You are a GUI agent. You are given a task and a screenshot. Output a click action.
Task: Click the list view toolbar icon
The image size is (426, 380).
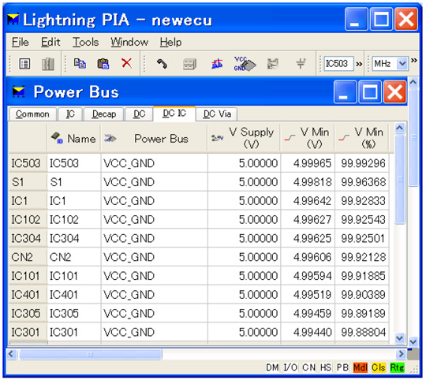click(x=24, y=65)
